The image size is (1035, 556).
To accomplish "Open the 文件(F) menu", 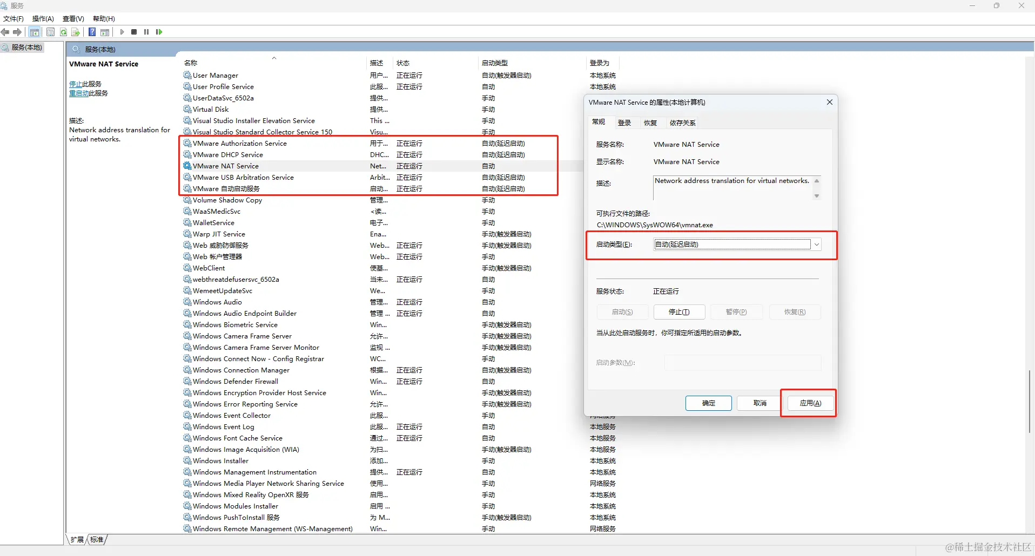I will (14, 18).
